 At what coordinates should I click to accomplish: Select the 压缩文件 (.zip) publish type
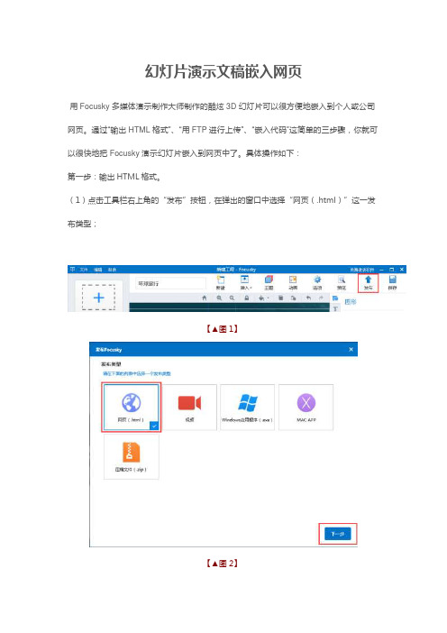[132, 457]
